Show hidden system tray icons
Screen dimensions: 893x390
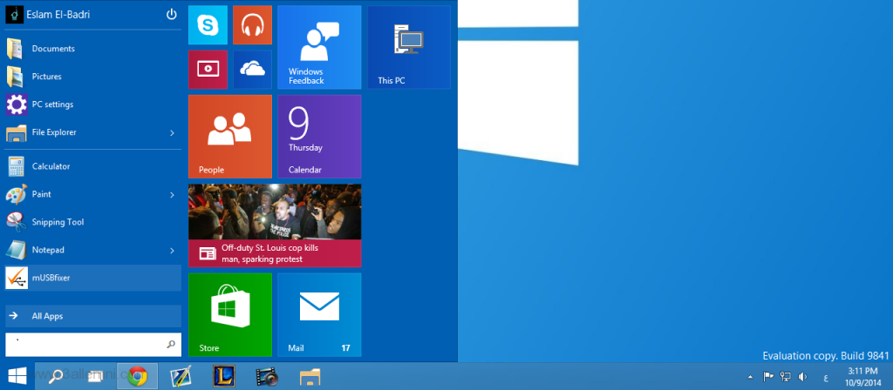pyautogui.click(x=750, y=376)
